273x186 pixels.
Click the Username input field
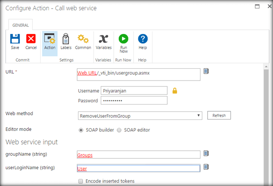tap(134, 91)
